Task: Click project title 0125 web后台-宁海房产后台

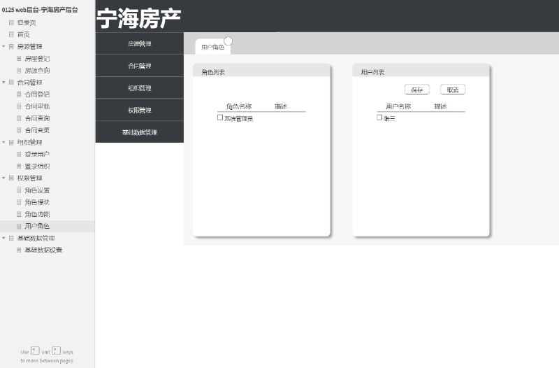Action: [x=40, y=10]
